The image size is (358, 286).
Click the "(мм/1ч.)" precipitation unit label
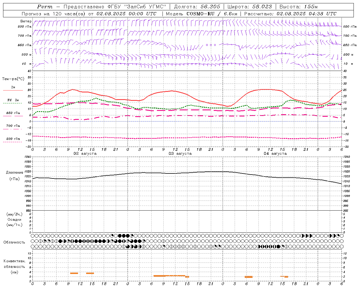(15, 225)
